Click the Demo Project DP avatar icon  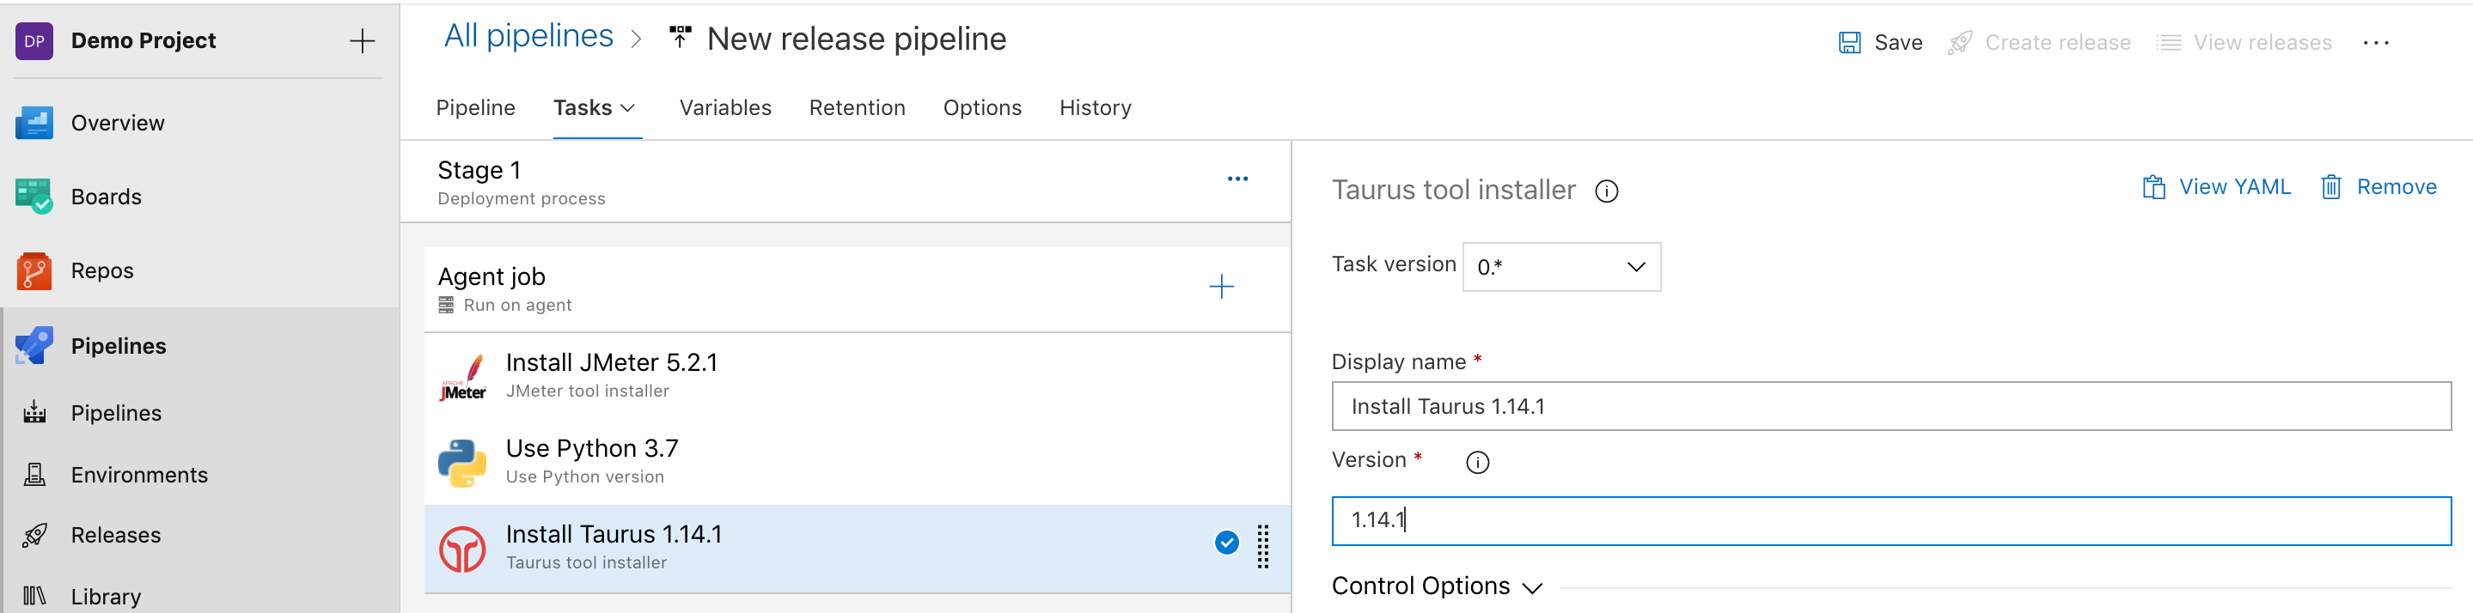pyautogui.click(x=34, y=41)
